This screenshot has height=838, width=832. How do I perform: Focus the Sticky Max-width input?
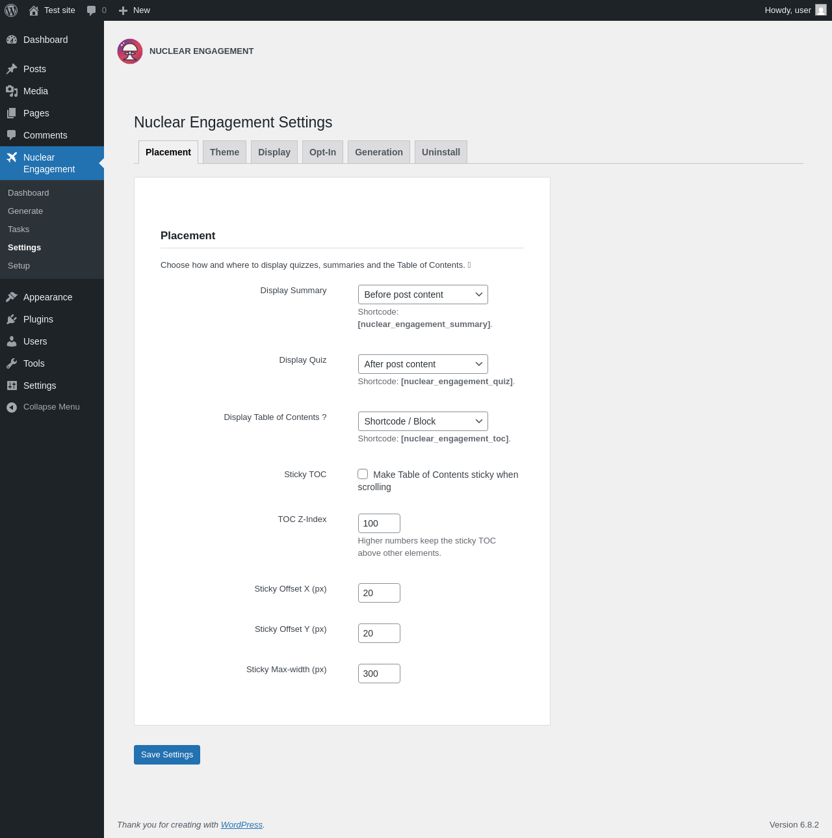coord(379,674)
